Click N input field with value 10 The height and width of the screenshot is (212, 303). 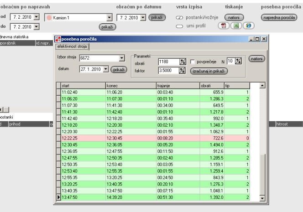pos(231,61)
